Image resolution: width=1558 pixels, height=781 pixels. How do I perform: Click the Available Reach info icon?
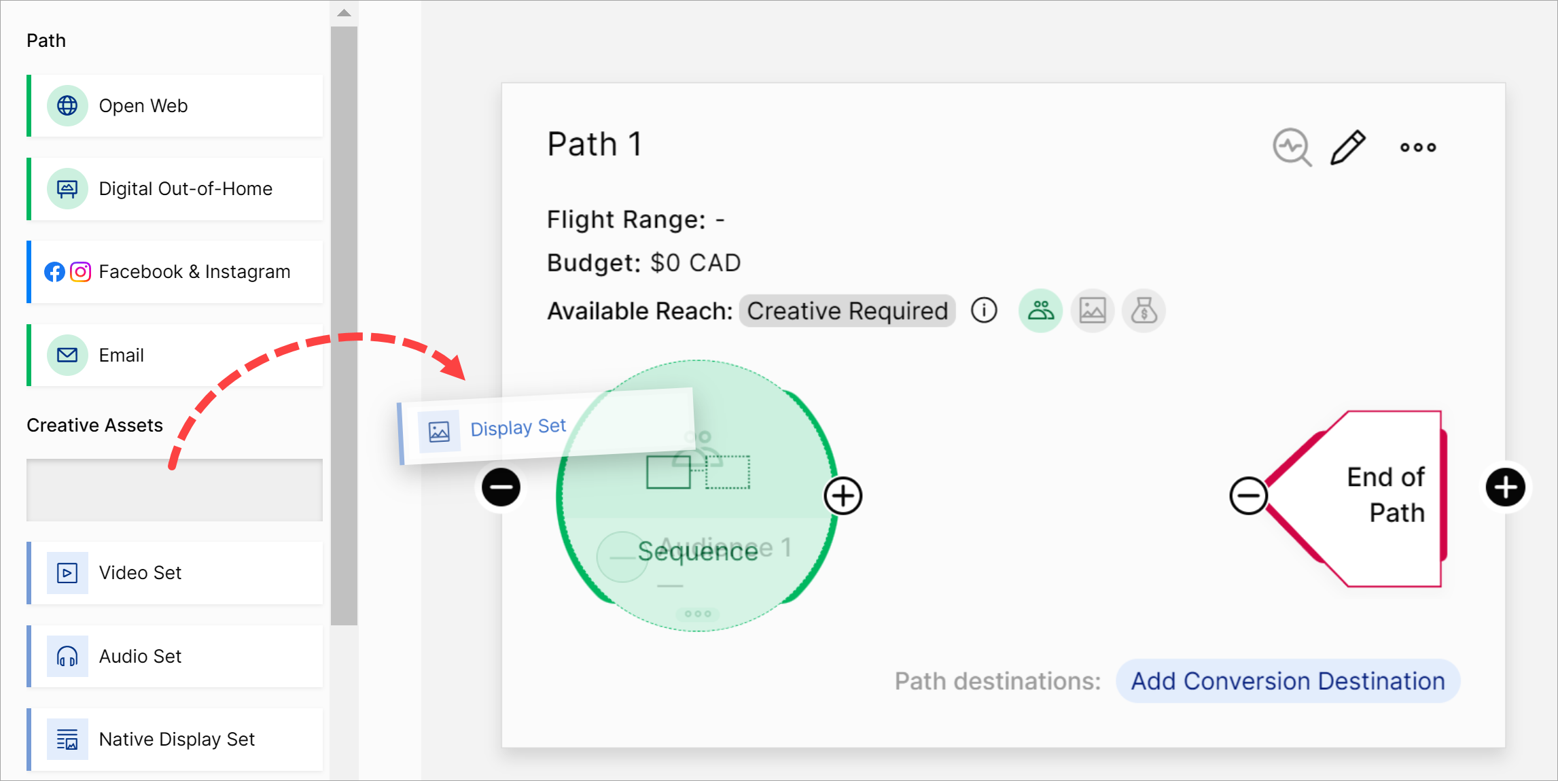point(984,311)
